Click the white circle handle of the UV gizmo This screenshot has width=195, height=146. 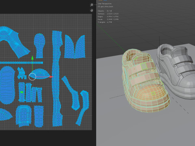click(x=32, y=77)
